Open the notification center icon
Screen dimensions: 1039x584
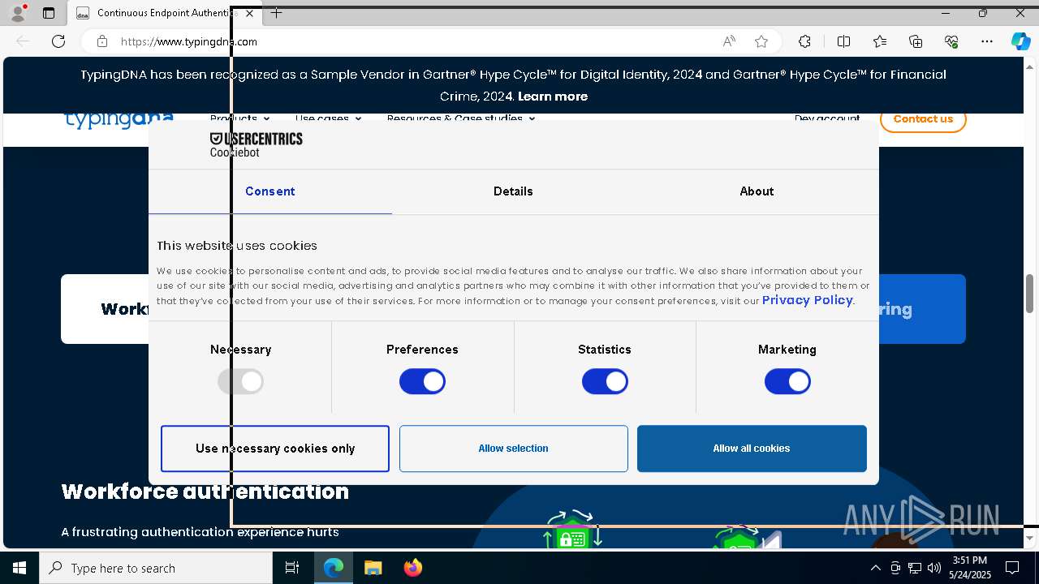(1012, 568)
